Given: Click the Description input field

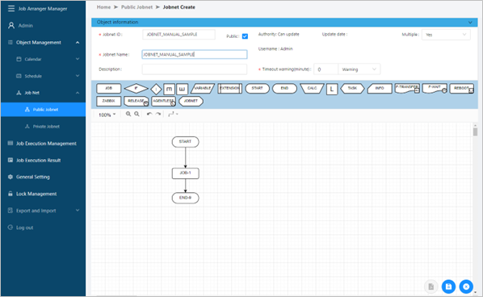Looking at the screenshot, I should [x=195, y=69].
